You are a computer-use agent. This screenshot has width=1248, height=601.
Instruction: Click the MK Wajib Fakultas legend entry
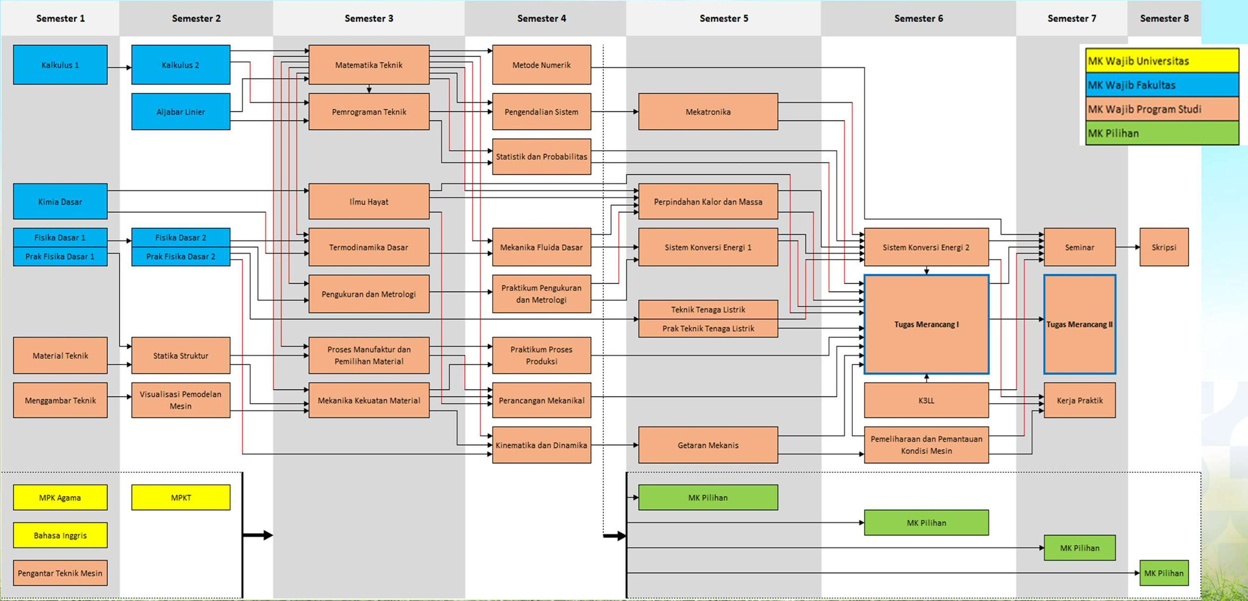pos(1162,85)
